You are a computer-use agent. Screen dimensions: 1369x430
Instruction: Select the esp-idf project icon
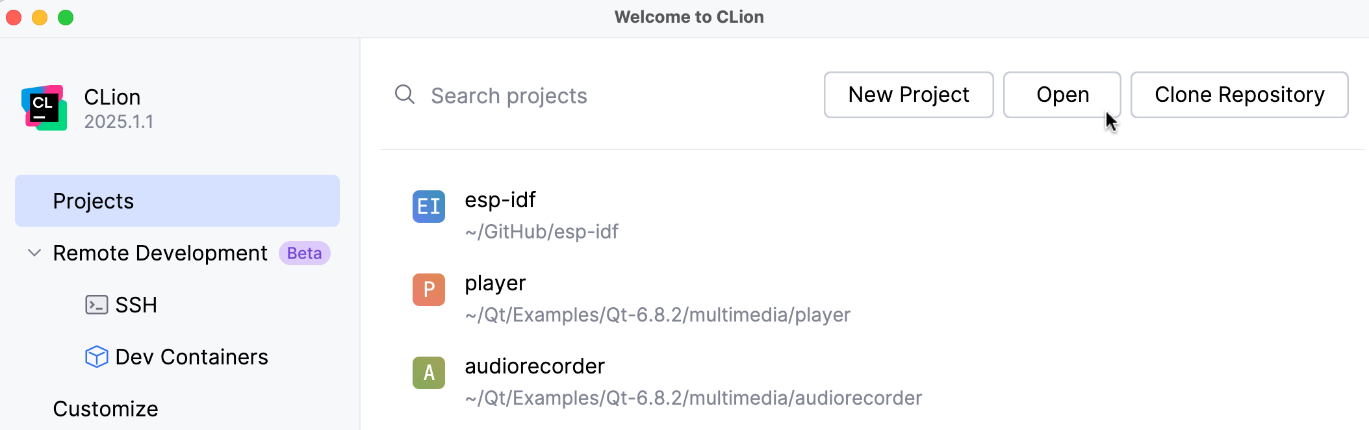(428, 207)
